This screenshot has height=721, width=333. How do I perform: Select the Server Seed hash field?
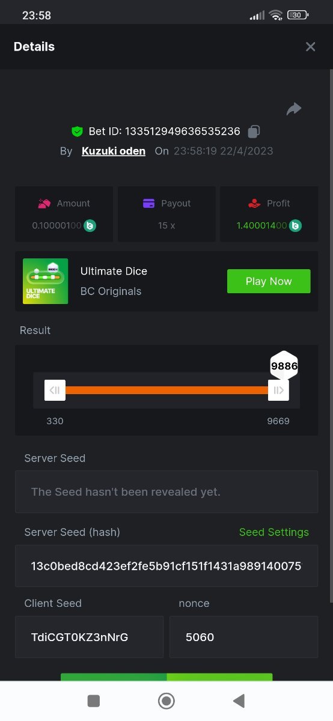pos(166,566)
